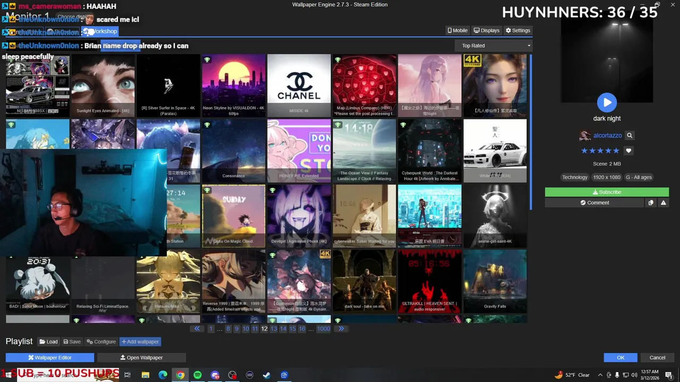Open Task View on the taskbar
Viewport: 680px width, 382px height.
point(127,375)
